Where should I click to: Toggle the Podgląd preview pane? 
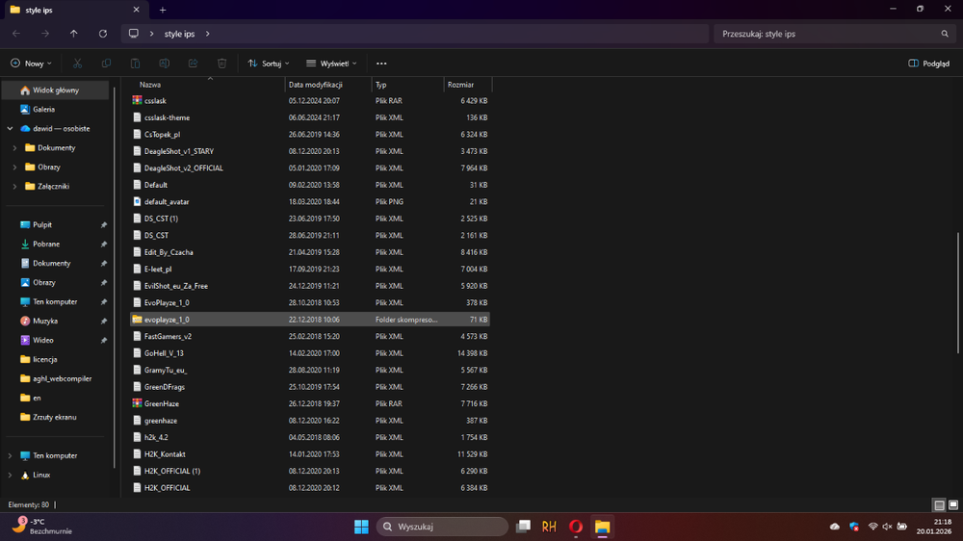(928, 64)
